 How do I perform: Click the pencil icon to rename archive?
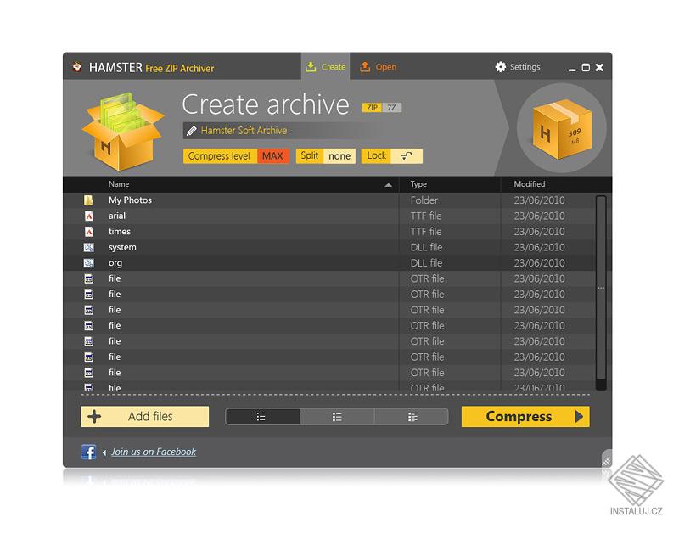click(x=192, y=131)
